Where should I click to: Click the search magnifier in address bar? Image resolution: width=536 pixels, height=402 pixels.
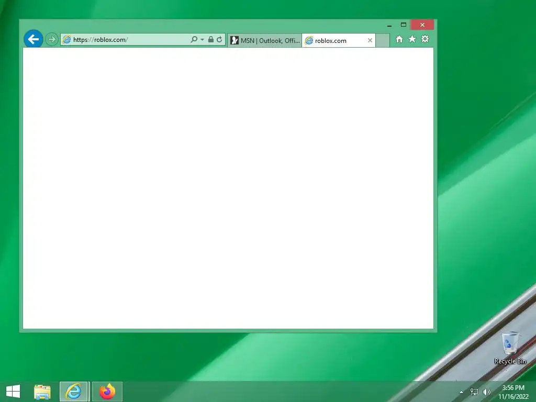tap(194, 39)
